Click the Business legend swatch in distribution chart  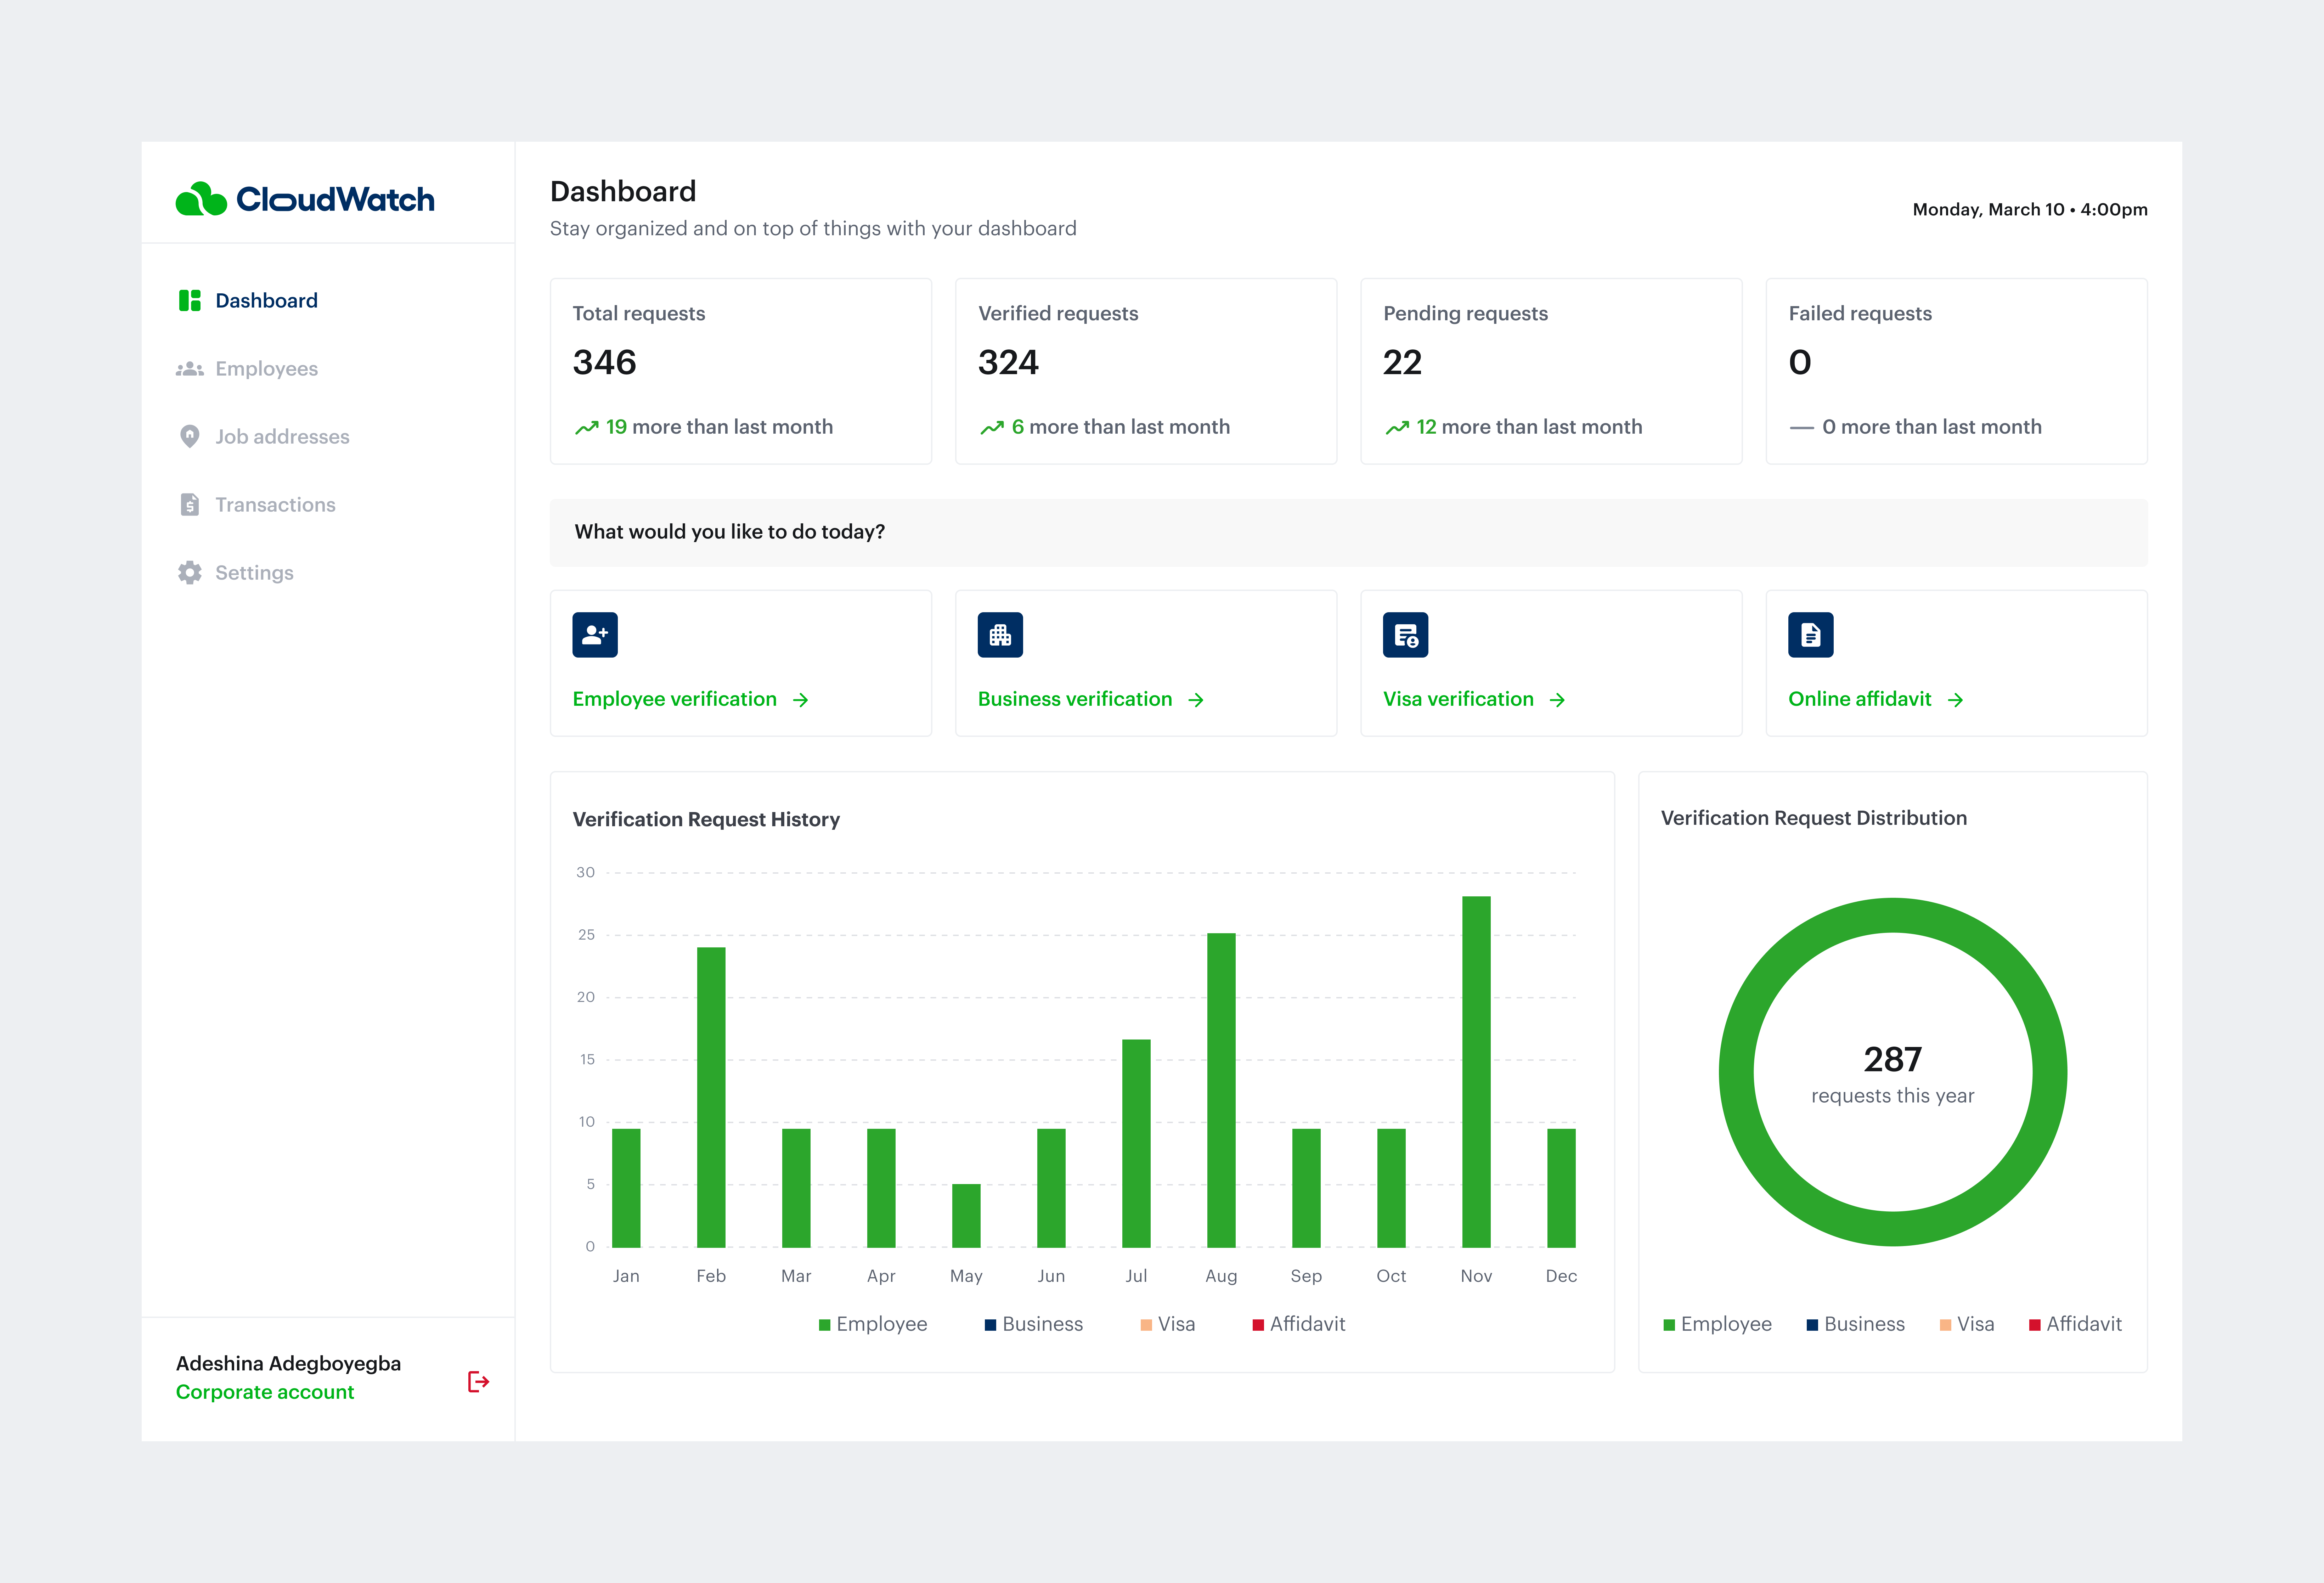[x=1812, y=1325]
